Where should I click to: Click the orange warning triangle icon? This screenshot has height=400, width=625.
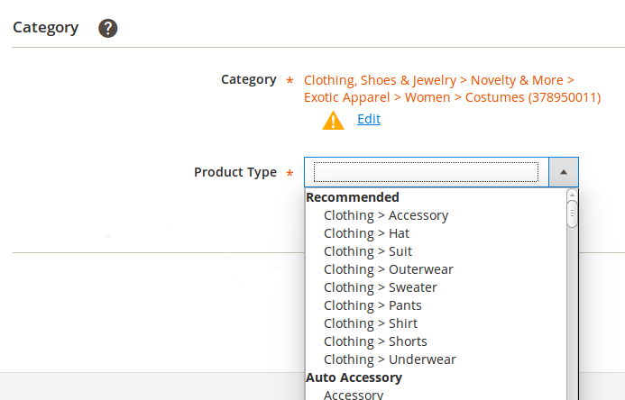(334, 120)
